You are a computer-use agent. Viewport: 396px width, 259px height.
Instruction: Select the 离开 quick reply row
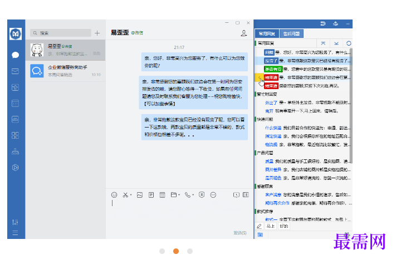(303, 111)
